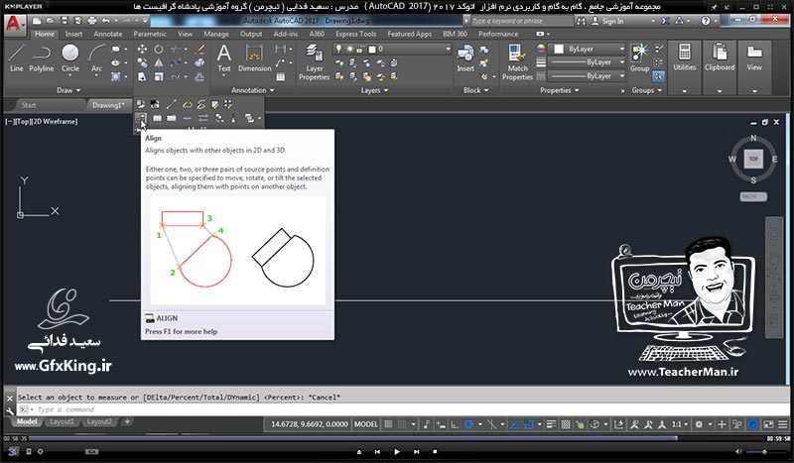
Task: Click the Undo arrow icon
Action: tap(105, 21)
